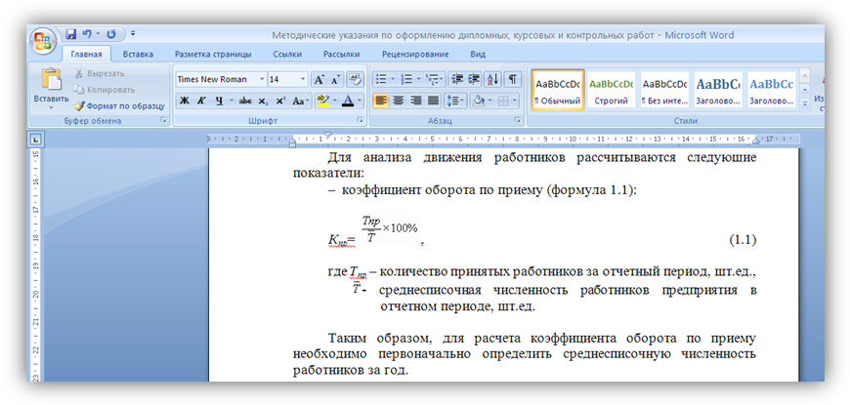Screen dimensions: 850x405
Task: Show paragraph marks with the ¶ icon
Action: [x=512, y=79]
